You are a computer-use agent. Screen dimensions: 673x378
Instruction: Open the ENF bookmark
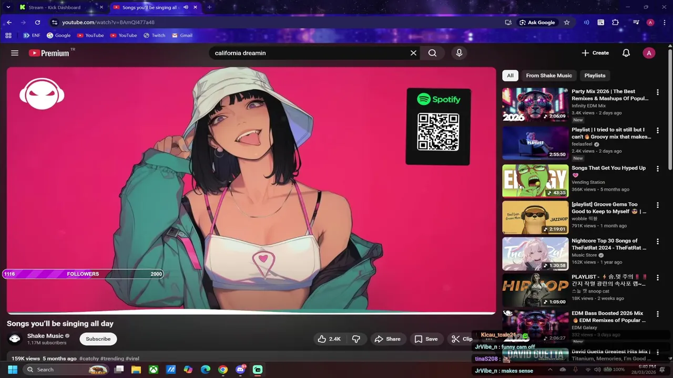coord(32,36)
